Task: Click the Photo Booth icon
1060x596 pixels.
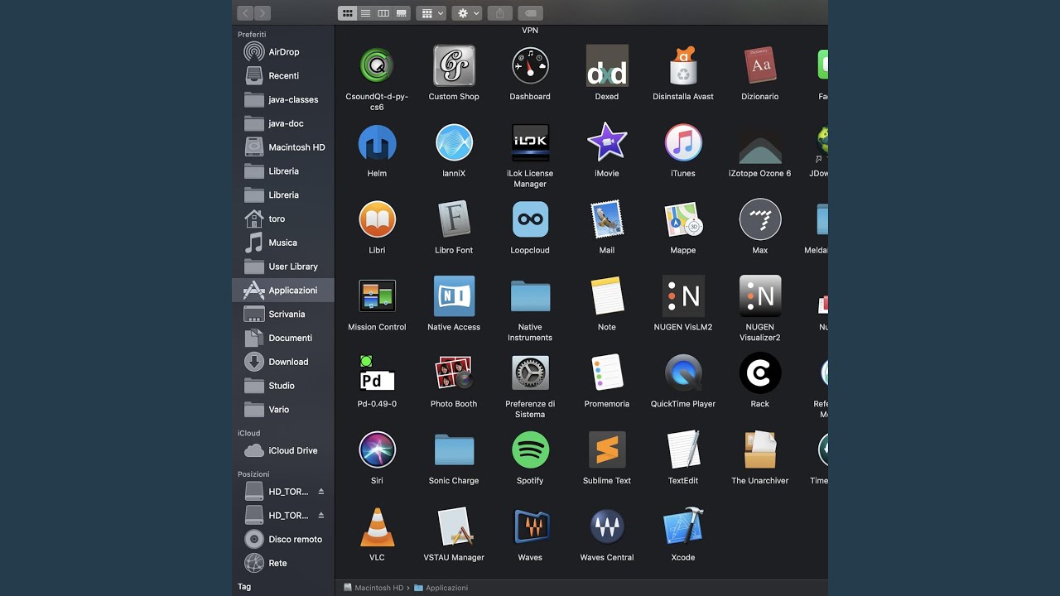Action: point(454,373)
